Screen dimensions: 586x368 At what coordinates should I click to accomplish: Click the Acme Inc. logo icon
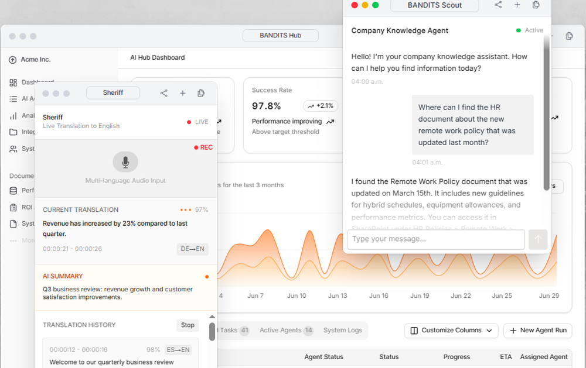(x=13, y=60)
